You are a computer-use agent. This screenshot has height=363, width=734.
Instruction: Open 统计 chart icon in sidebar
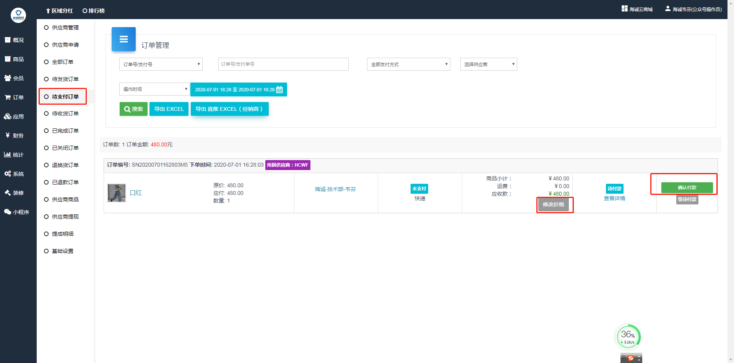(8, 154)
